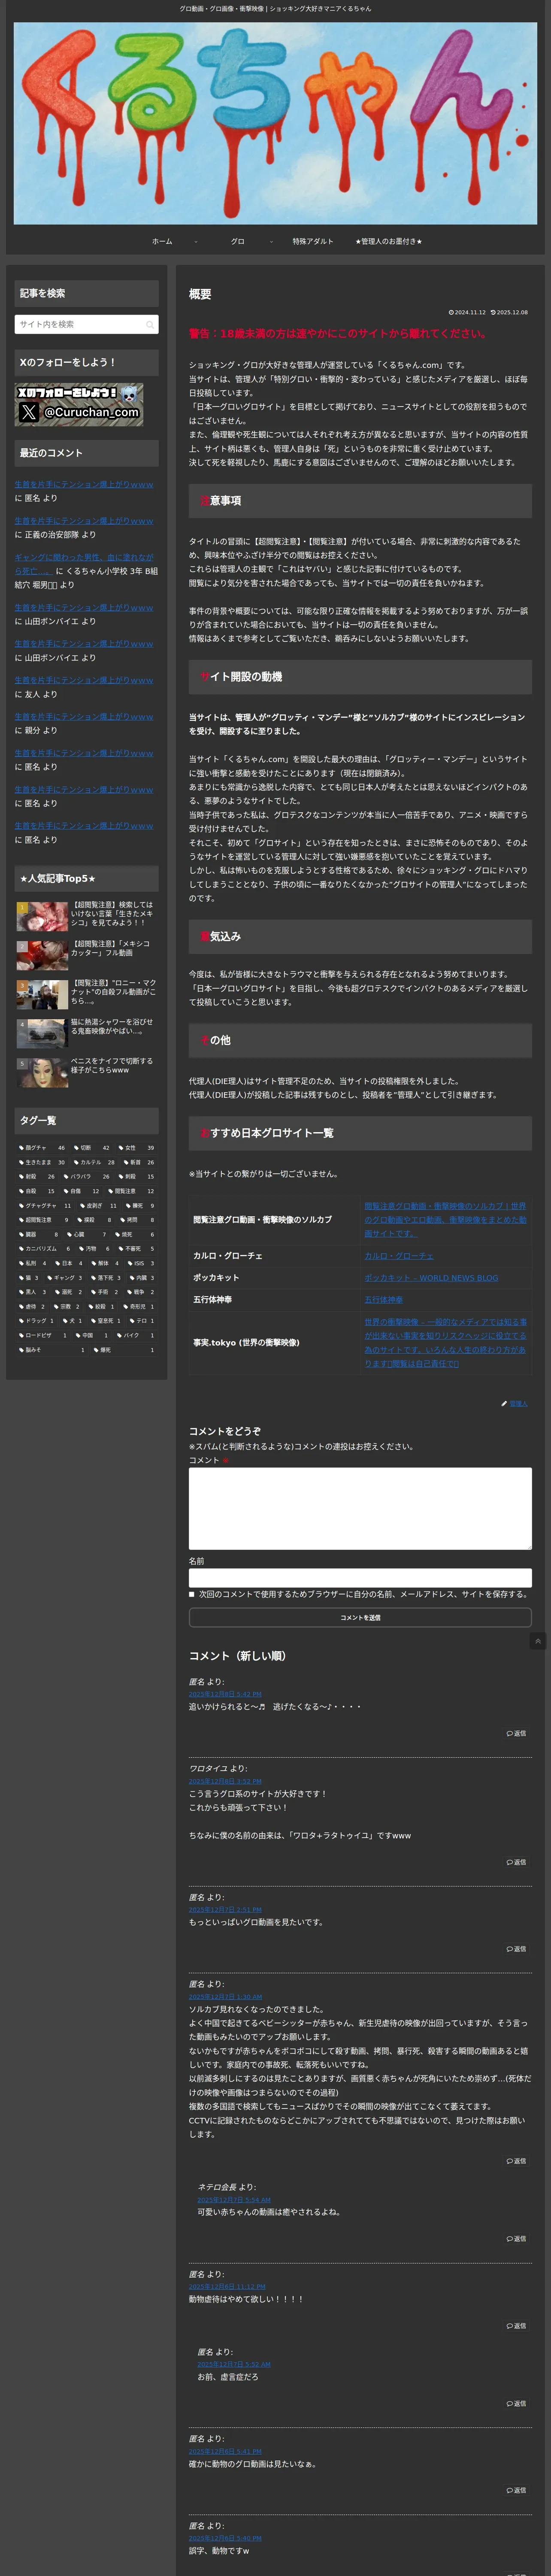The height and width of the screenshot is (2576, 551).
Task: Reply to ネテロ会長's comment
Action: (516, 2238)
